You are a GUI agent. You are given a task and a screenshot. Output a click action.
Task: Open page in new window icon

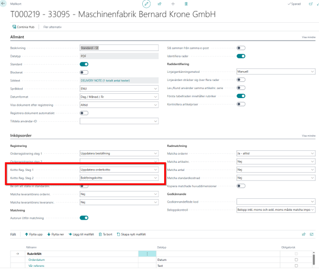(x=311, y=4)
